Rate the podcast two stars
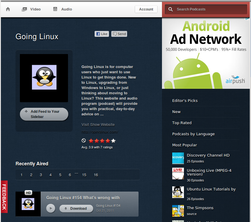Image resolution: width=251 pixels, height=222 pixels. [x=97, y=141]
